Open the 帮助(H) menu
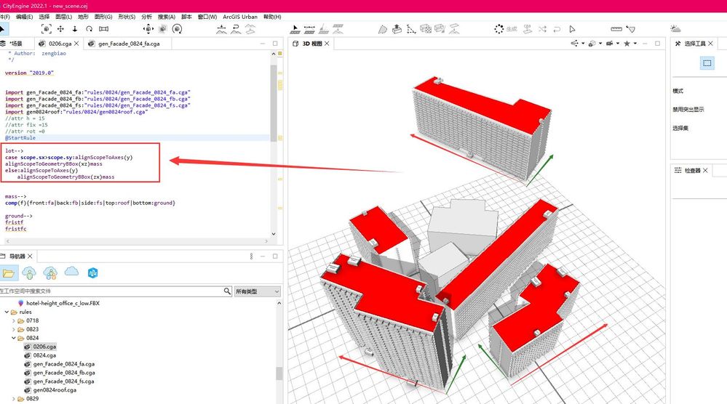This screenshot has height=404, width=727. pyautogui.click(x=272, y=17)
